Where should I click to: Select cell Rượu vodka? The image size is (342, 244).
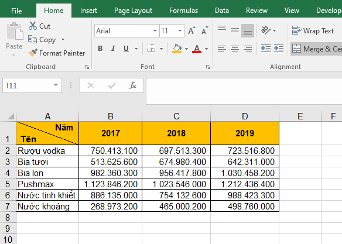[47, 150]
